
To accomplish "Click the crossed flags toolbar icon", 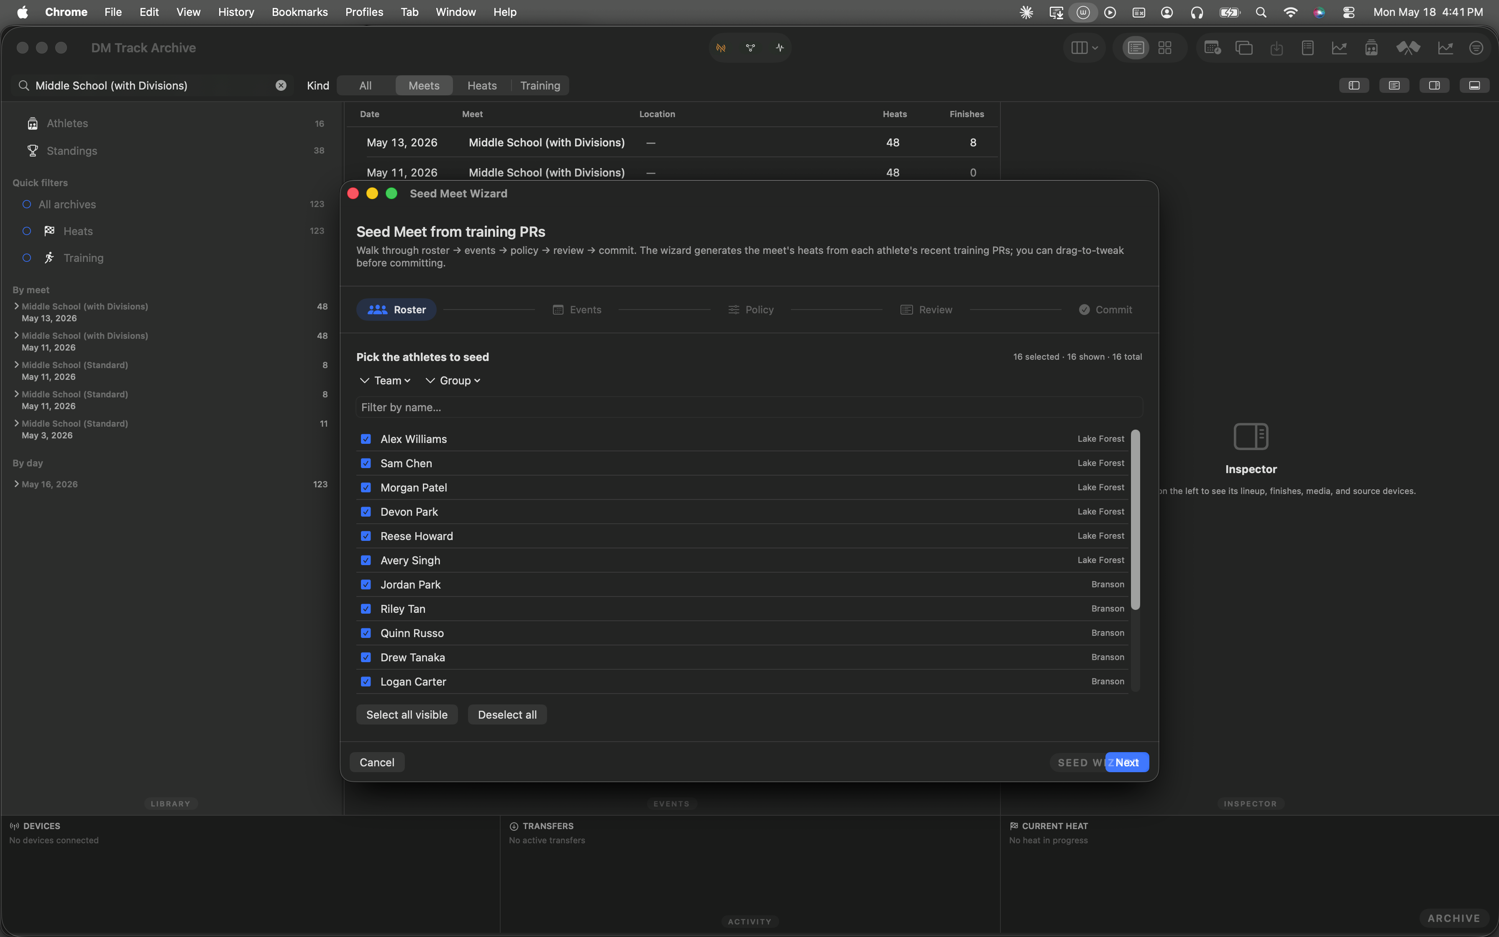I will coord(1408,48).
